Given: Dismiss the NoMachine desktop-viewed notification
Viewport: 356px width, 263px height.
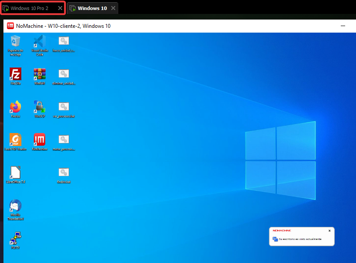Looking at the screenshot, I should 329,230.
